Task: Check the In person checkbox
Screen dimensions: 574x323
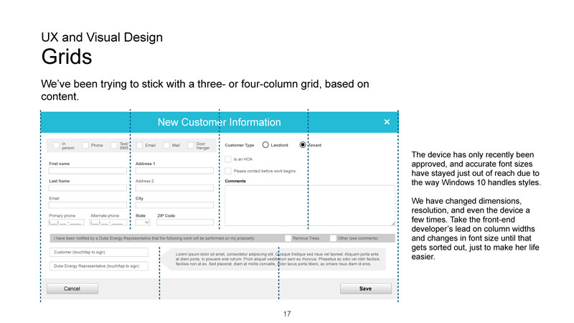Action: [56, 145]
